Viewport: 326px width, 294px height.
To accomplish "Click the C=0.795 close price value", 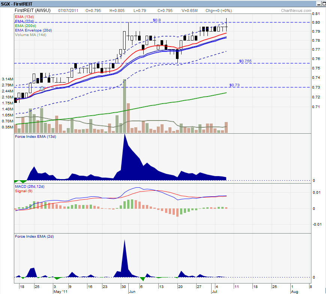I will click(165, 11).
